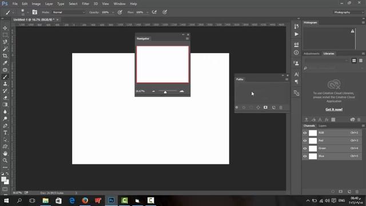This screenshot has height=206, width=366.
Task: Select the Magic Wand tool
Action: pyautogui.click(x=5, y=49)
